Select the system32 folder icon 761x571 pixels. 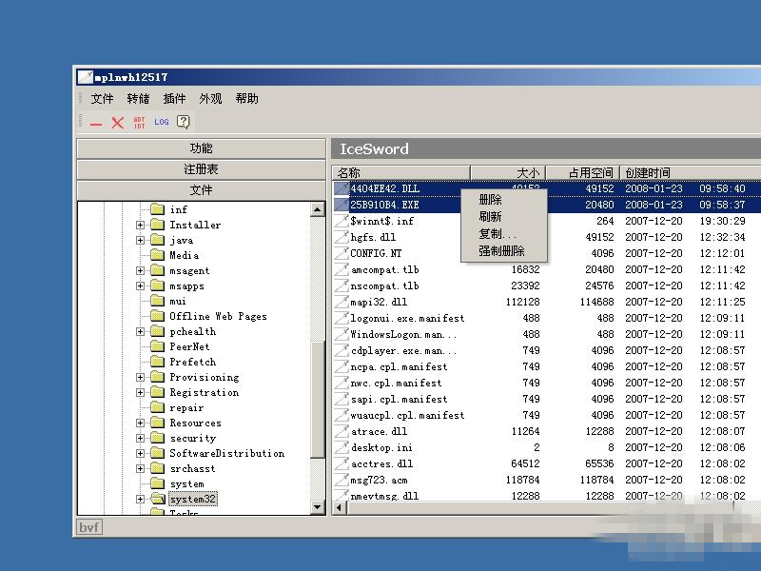click(157, 499)
